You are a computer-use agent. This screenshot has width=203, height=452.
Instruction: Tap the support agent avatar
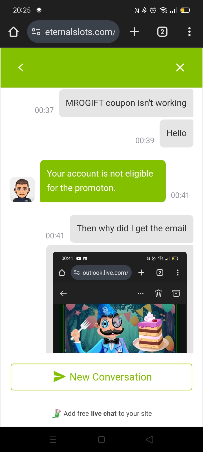tap(22, 190)
